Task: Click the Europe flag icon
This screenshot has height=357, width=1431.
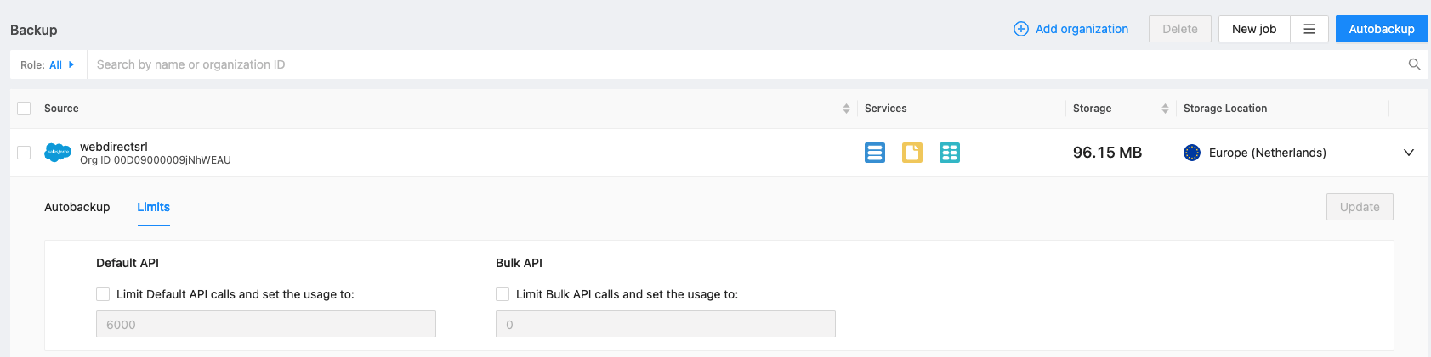Action: (x=1192, y=153)
